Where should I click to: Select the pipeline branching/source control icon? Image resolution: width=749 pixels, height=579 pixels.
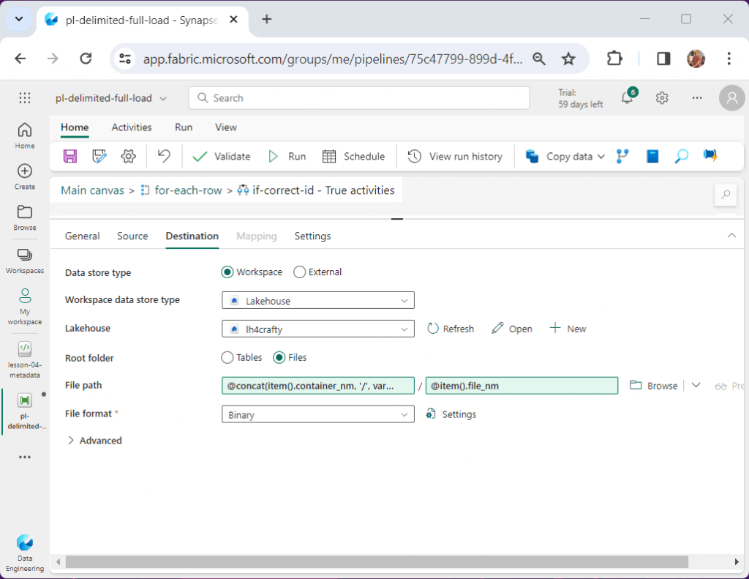[622, 156]
